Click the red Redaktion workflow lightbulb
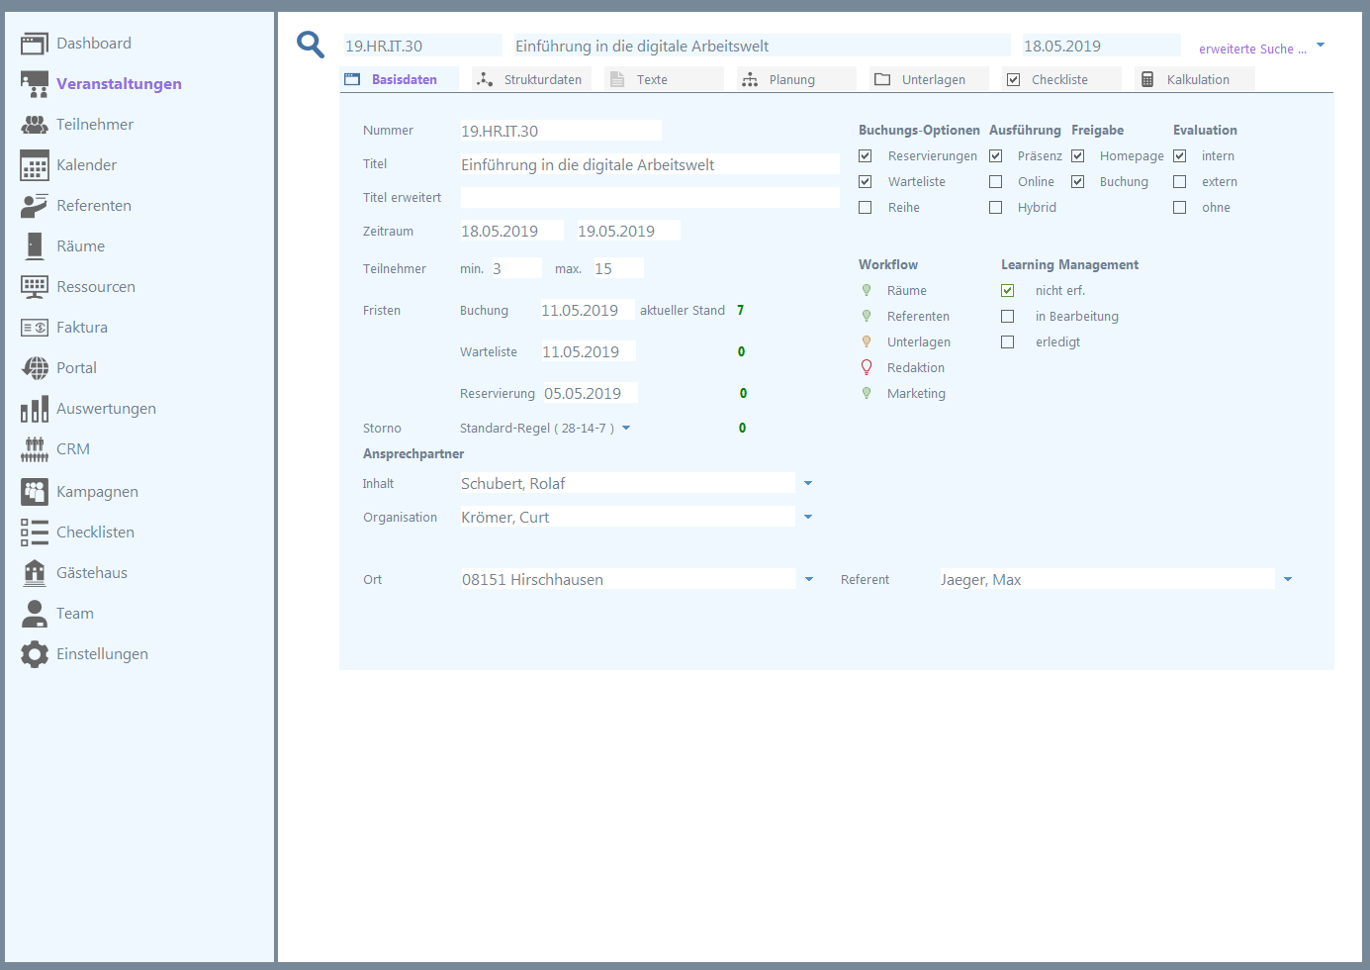1370x970 pixels. pyautogui.click(x=867, y=368)
